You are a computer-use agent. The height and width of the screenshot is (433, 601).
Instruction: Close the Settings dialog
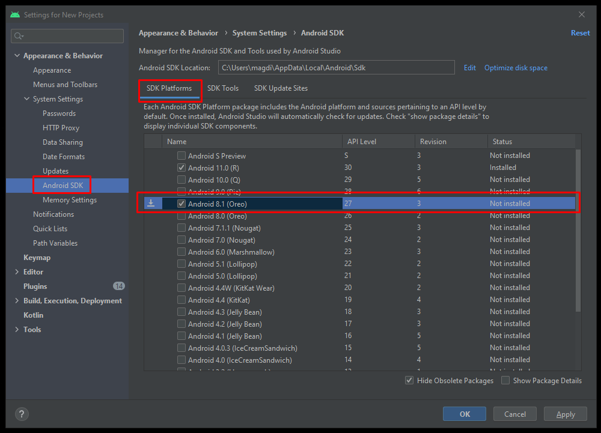(x=582, y=14)
